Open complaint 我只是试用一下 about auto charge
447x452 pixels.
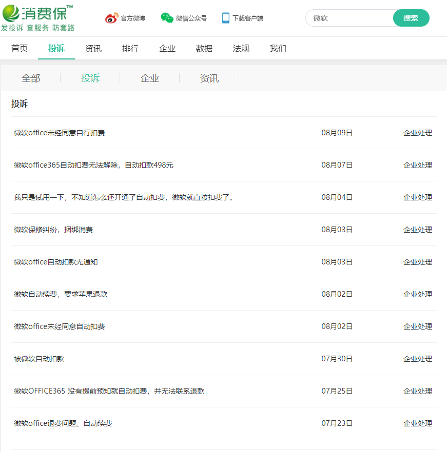coord(124,197)
